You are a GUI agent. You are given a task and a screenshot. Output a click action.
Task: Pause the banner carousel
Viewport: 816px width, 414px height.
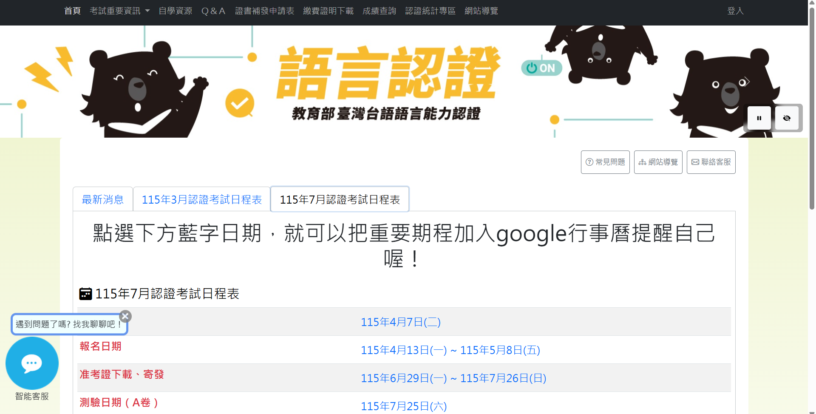point(759,118)
